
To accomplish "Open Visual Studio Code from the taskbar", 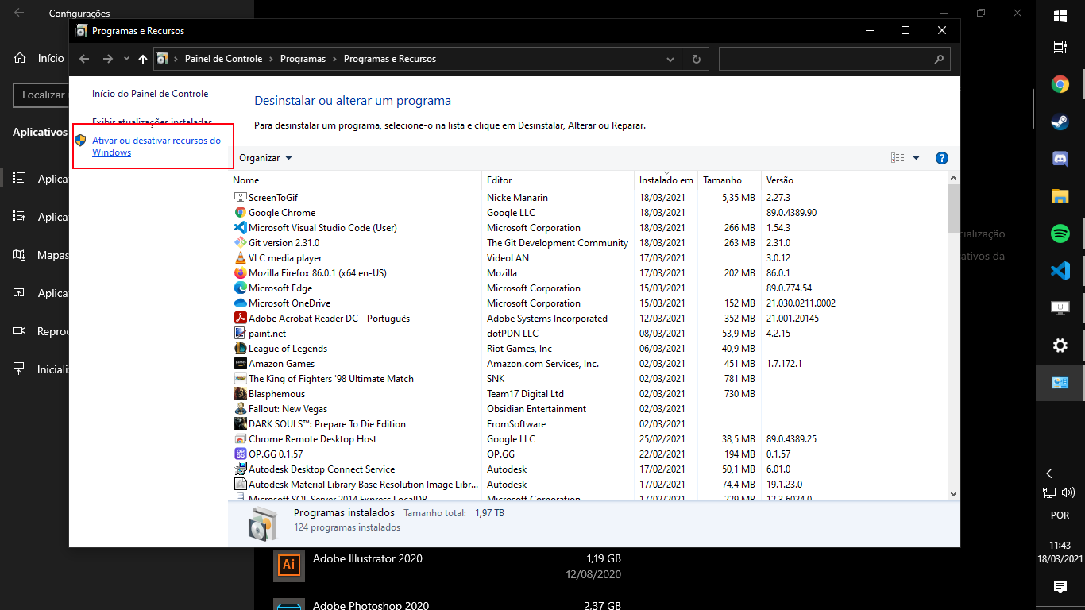I will point(1060,271).
